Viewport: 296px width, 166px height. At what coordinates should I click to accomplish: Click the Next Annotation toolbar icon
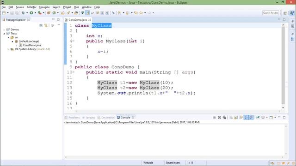(119, 13)
